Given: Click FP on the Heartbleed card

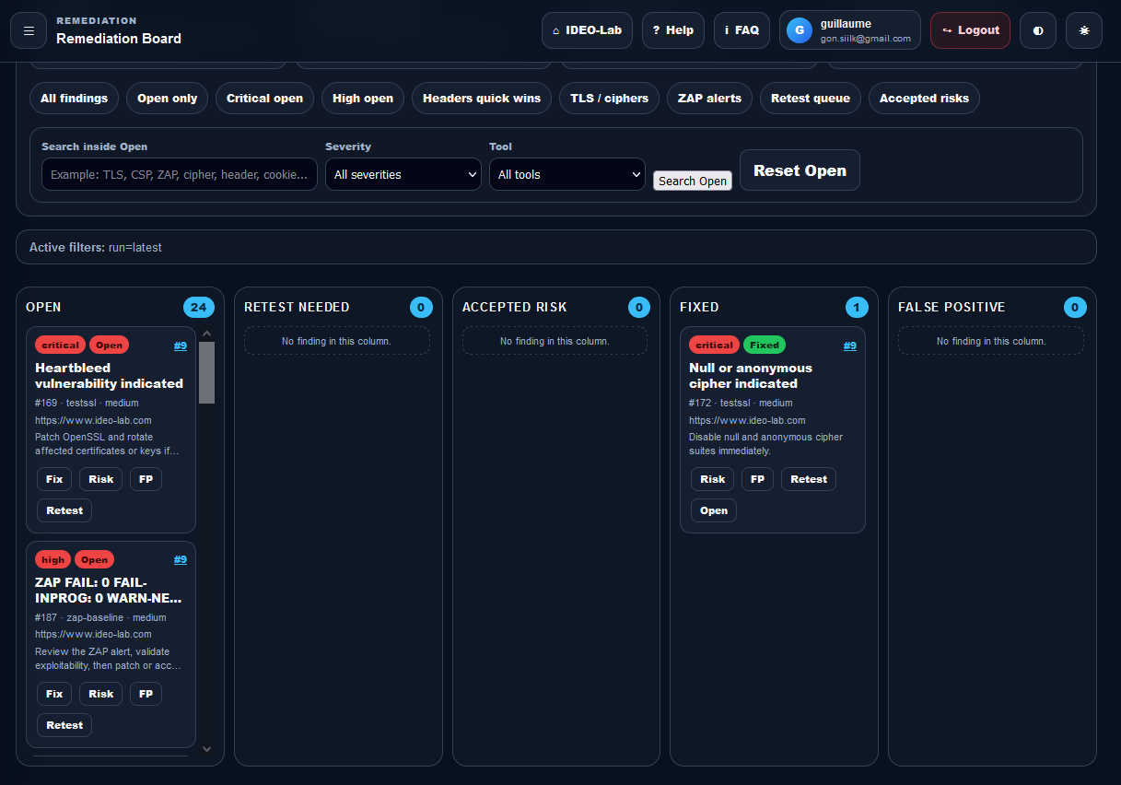Looking at the screenshot, I should click(x=146, y=479).
